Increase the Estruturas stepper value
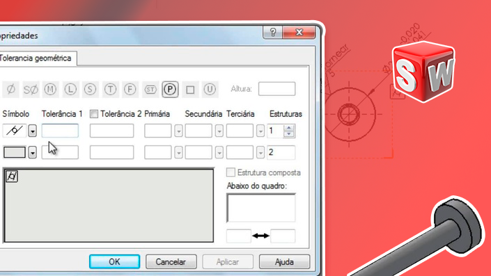Screen dimensions: 491x276 tap(289, 128)
